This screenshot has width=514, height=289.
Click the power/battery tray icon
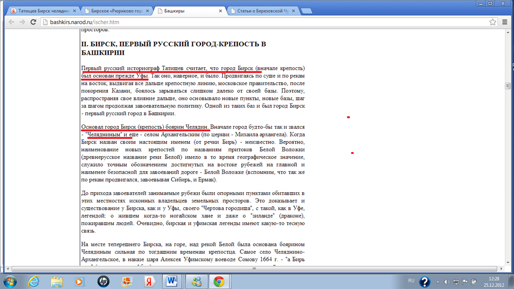pos(474,282)
